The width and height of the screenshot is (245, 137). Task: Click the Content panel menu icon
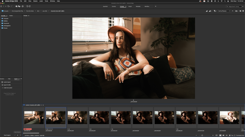point(43,105)
